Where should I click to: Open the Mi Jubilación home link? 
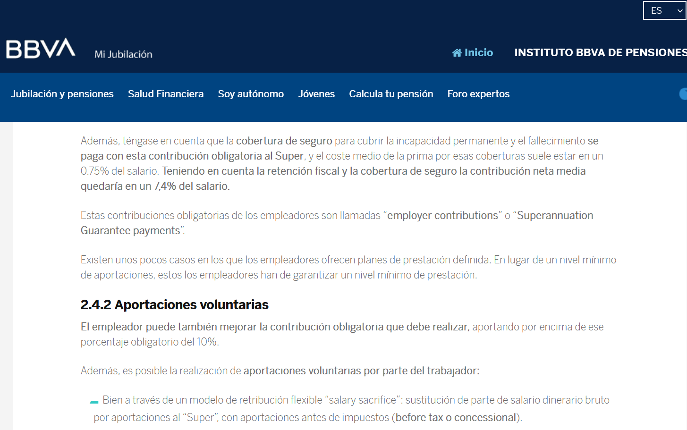[x=123, y=54]
